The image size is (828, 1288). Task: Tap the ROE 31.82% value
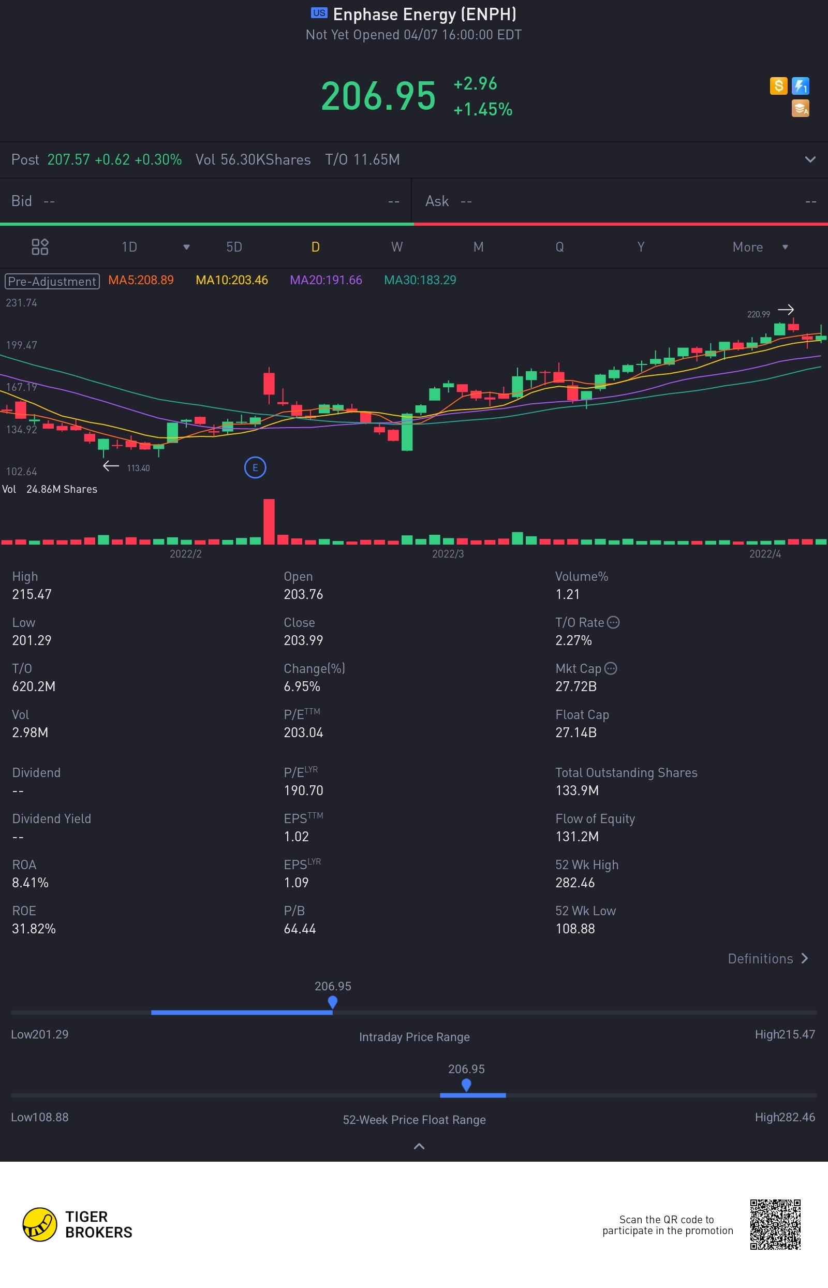tap(34, 928)
